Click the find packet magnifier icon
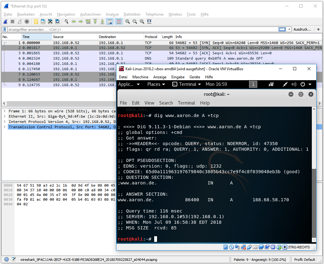The height and width of the screenshot is (264, 324). click(x=66, y=22)
